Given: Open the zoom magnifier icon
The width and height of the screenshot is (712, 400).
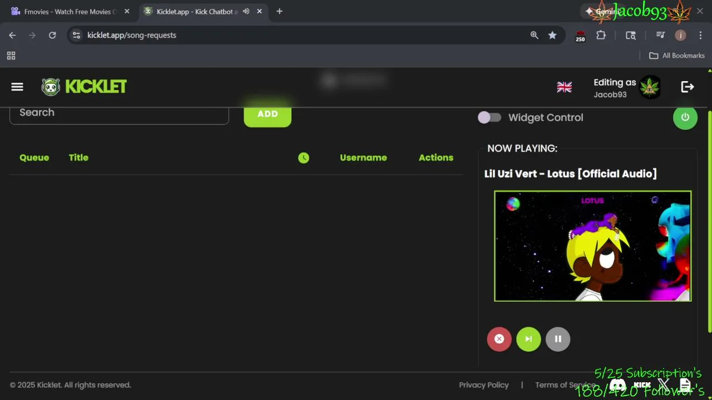Looking at the screenshot, I should (x=534, y=35).
